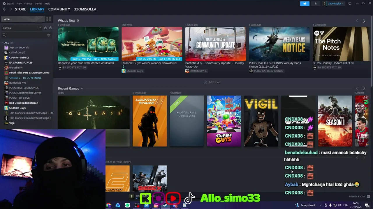
Task: Open the Help menu
Action: click(47, 3)
